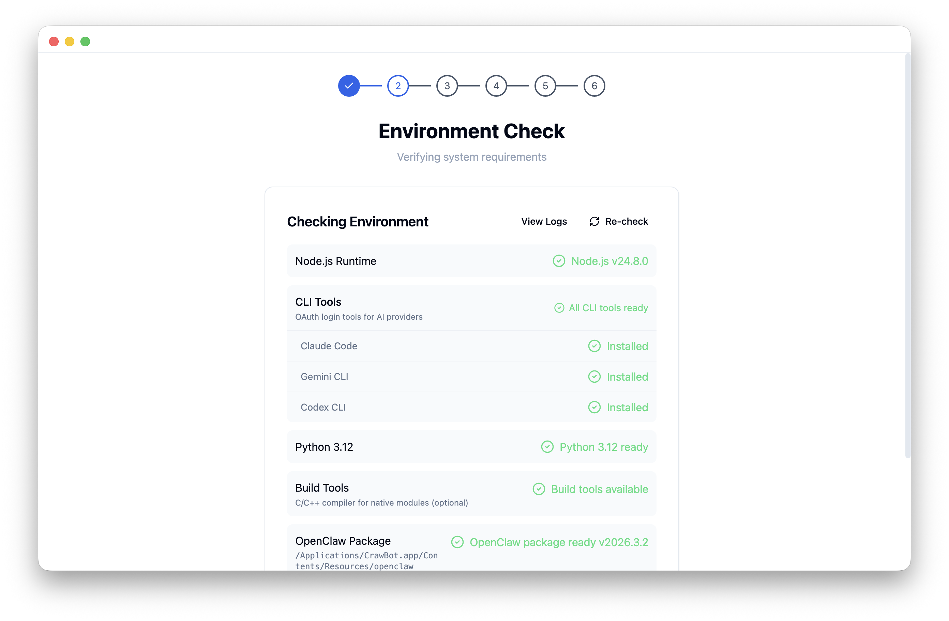949x621 pixels.
Task: Click the Node.js v24.8.0 check icon
Action: tap(559, 261)
